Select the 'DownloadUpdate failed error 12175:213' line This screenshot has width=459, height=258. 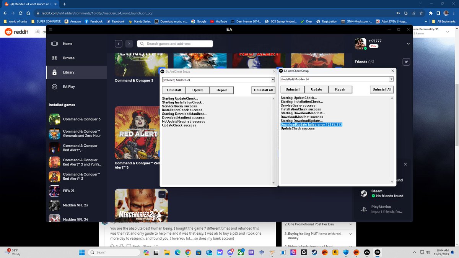pyautogui.click(x=311, y=125)
